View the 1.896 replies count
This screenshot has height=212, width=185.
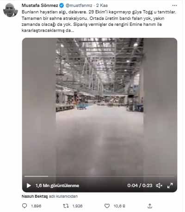pos(36,206)
